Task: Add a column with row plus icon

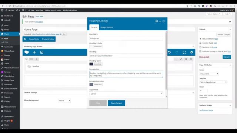Action: [36, 59]
